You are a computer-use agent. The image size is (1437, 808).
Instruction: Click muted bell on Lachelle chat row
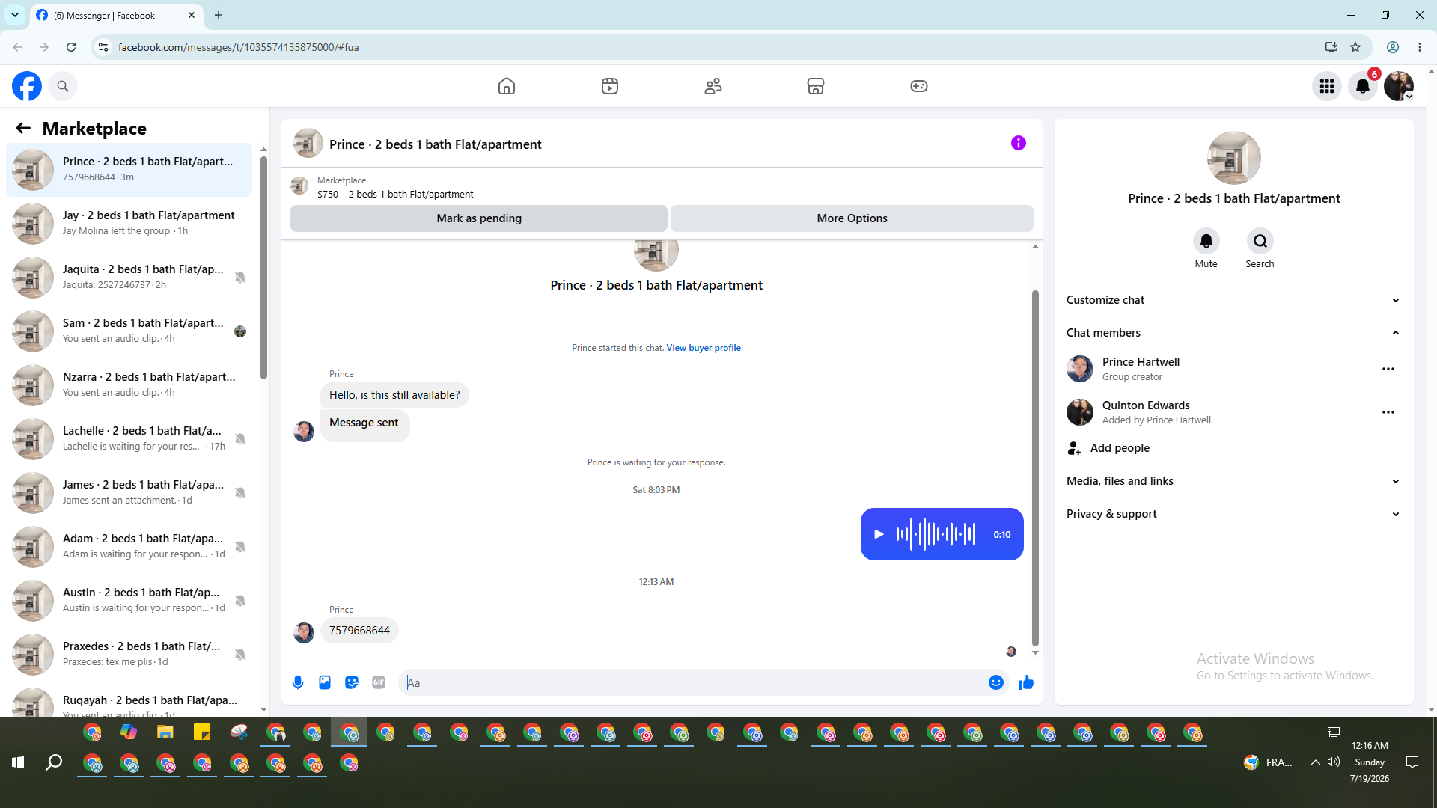click(240, 439)
